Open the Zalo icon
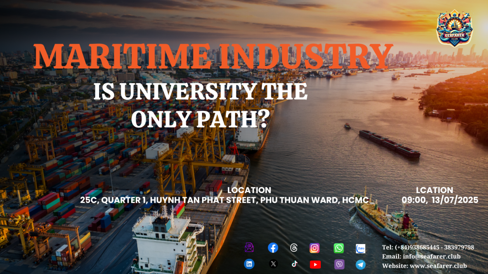This screenshot has height=274, width=488. (x=361, y=248)
